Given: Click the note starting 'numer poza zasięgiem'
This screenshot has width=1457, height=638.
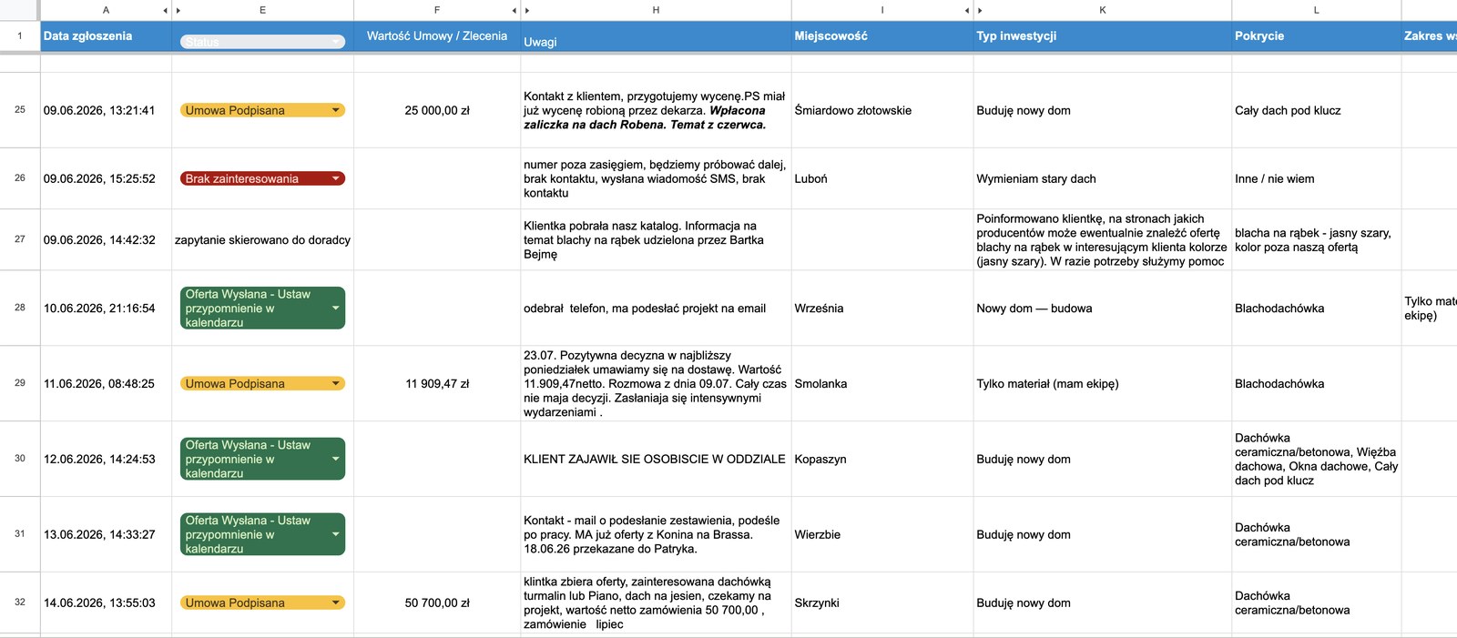Looking at the screenshot, I should [x=656, y=178].
